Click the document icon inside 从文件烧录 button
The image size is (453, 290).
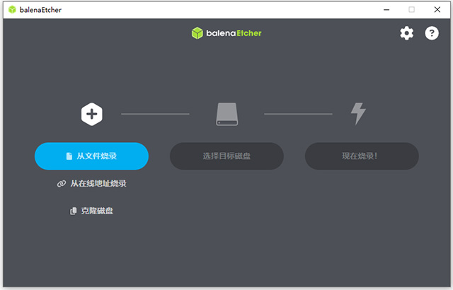(x=69, y=156)
